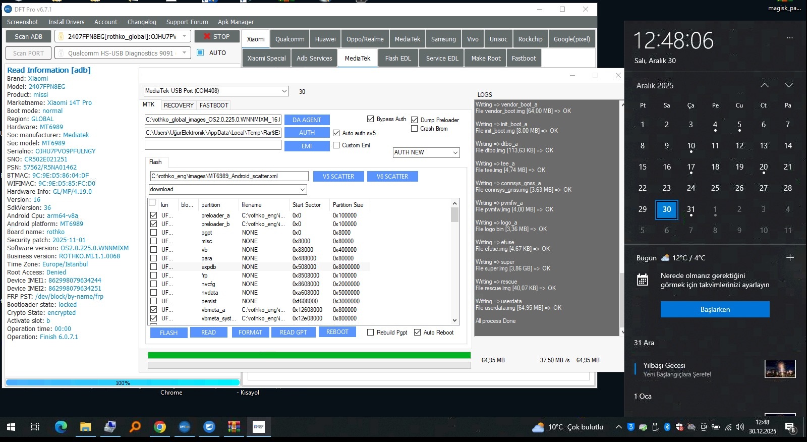This screenshot has height=442, width=807.
Task: Open the orange magnifier search app in taskbar
Action: (x=135, y=427)
